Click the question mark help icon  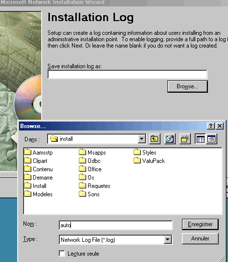click(211, 126)
